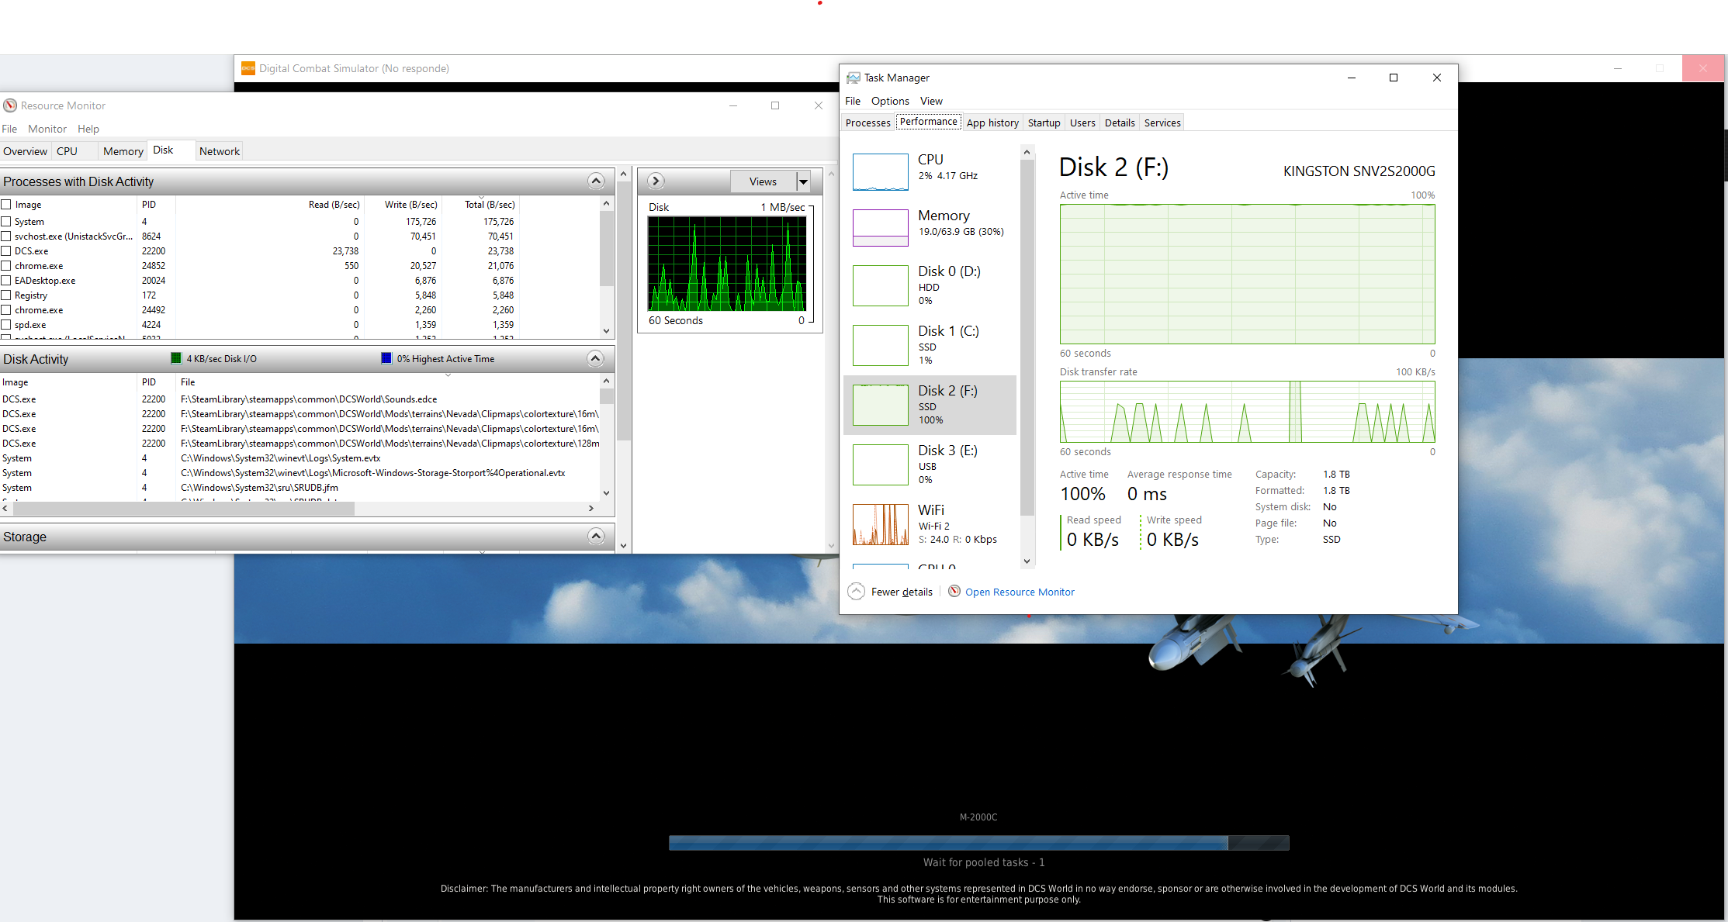
Task: Tick the checkbox next to System process
Action: pyautogui.click(x=6, y=222)
